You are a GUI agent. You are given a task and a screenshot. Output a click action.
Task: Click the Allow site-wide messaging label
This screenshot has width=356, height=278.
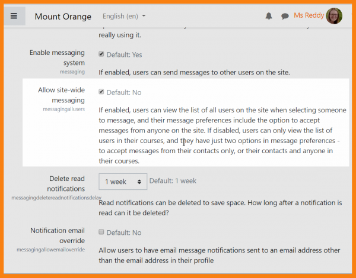click(x=61, y=95)
